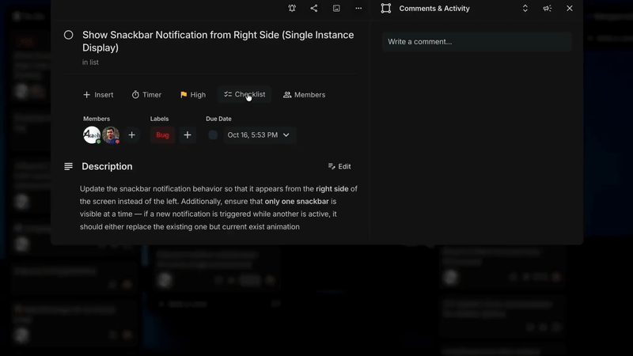Click the alarm bell reminder icon

[292, 9]
